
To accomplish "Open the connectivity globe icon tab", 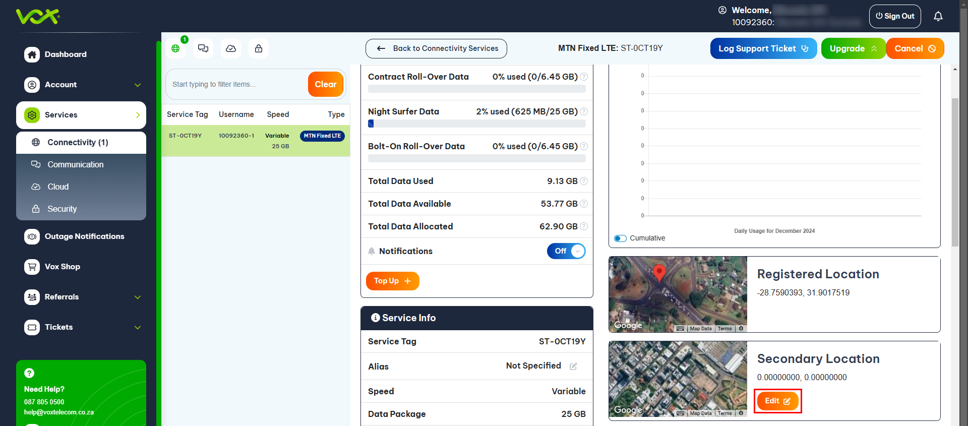I will [175, 48].
